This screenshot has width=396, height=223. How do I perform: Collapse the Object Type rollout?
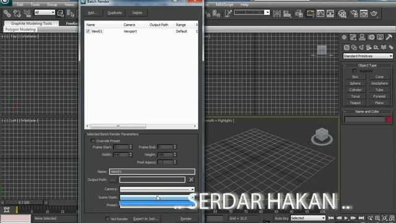click(x=367, y=66)
